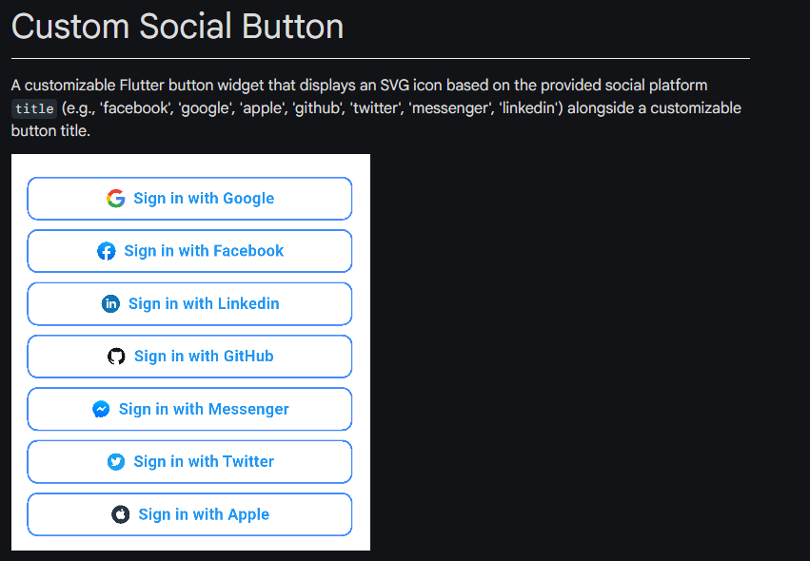Select the Google "G" icon
This screenshot has width=810, height=561.
(x=115, y=198)
